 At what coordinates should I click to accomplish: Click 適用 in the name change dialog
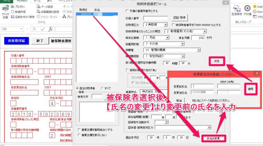(x=251, y=89)
